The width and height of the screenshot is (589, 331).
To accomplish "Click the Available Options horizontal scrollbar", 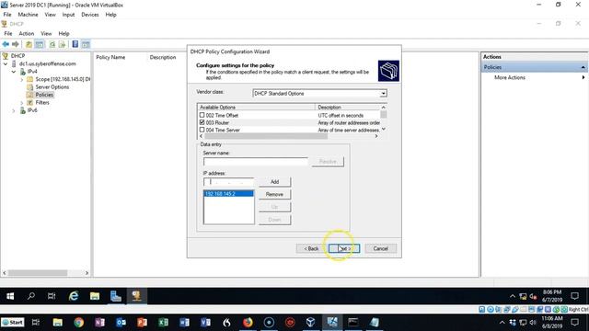I will tap(266, 136).
